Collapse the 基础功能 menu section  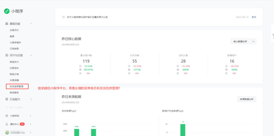pos(31,24)
